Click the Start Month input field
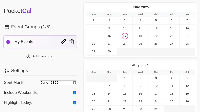200x112 pixels. click(x=55, y=83)
